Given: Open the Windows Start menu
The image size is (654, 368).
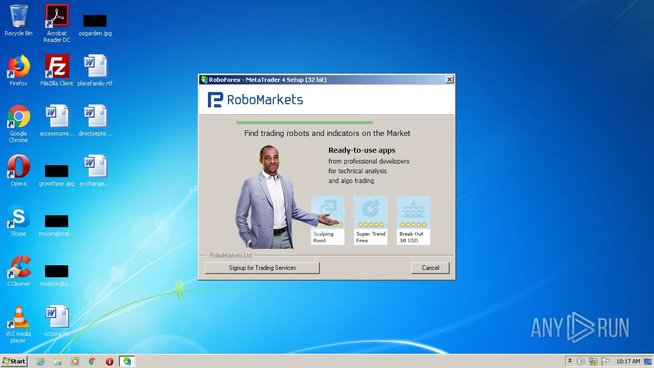Looking at the screenshot, I should tap(14, 361).
